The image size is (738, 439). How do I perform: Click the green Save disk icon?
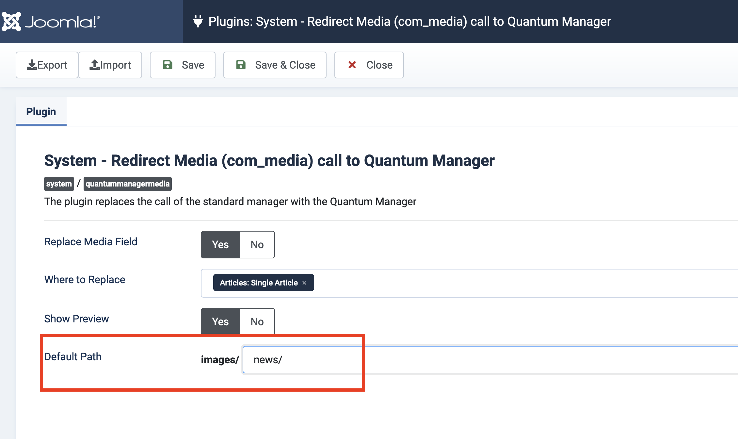click(168, 65)
